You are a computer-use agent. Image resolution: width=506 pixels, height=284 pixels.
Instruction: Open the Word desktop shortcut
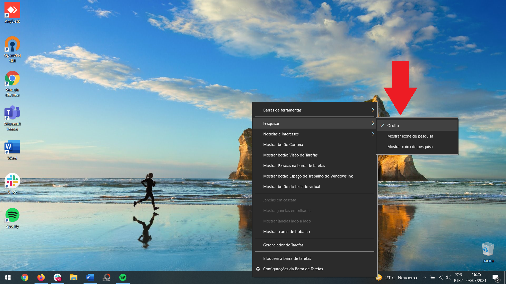pyautogui.click(x=12, y=150)
